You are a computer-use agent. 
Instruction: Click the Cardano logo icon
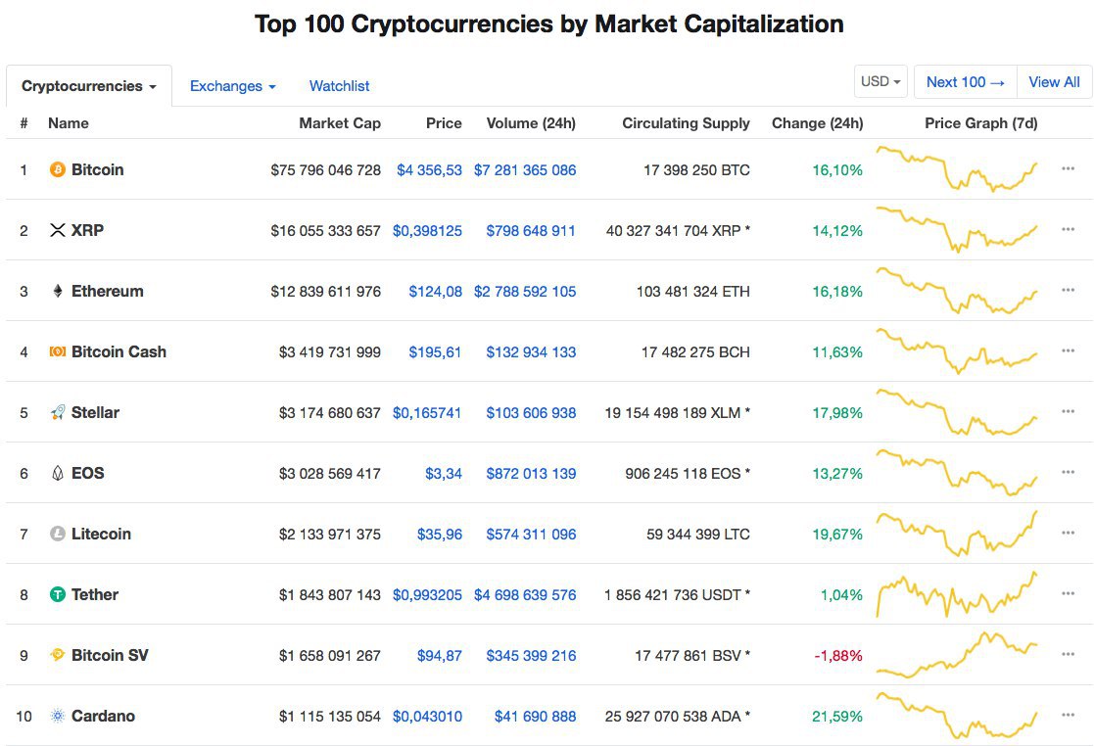point(58,716)
